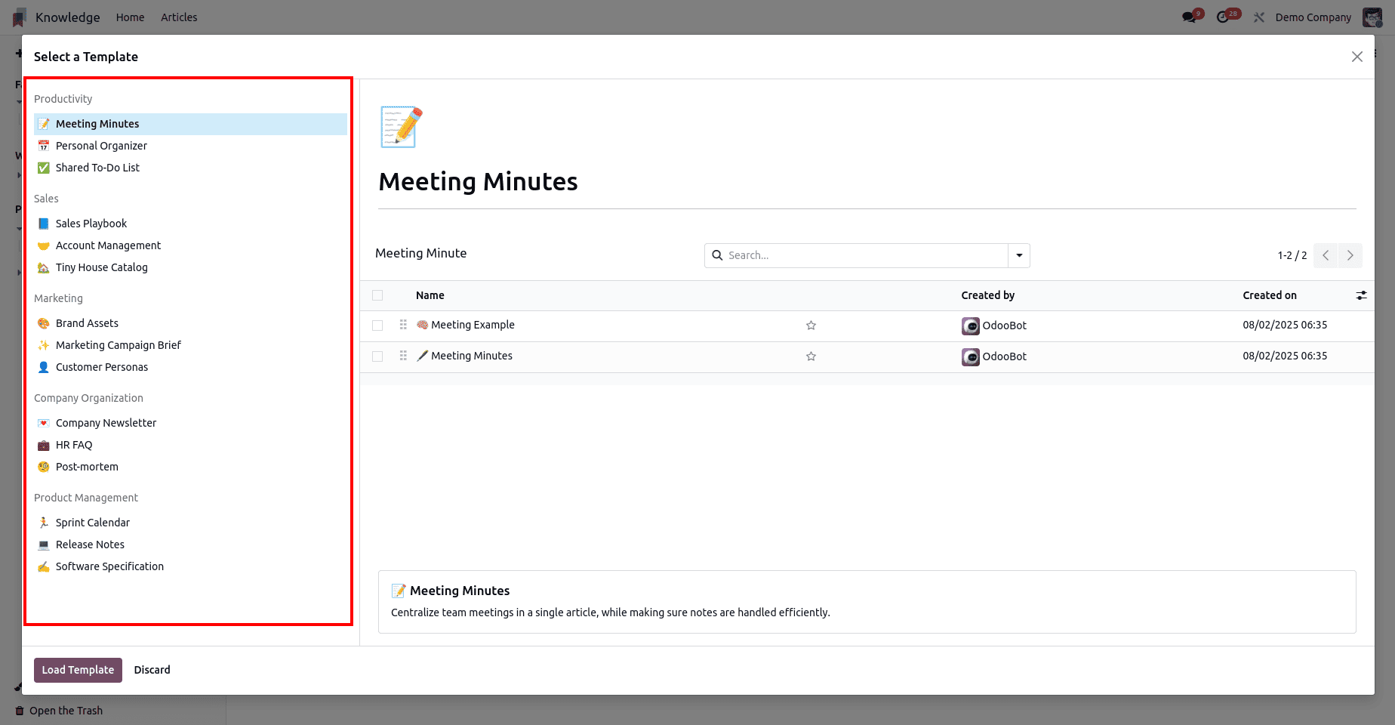Viewport: 1395px width, 725px height.
Task: Open conversations from the messages bubble icon
Action: tap(1190, 15)
